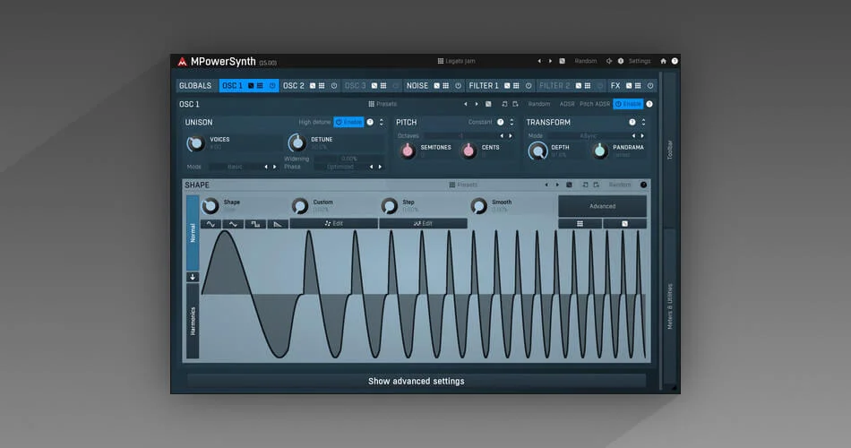Select next global preset arrow in title bar
This screenshot has height=448, width=851.
pos(550,61)
